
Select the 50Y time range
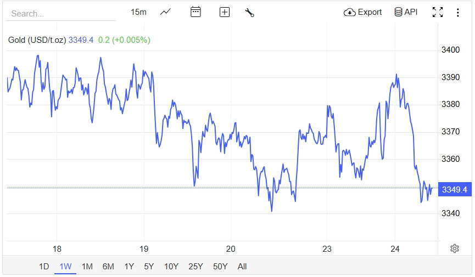220,267
